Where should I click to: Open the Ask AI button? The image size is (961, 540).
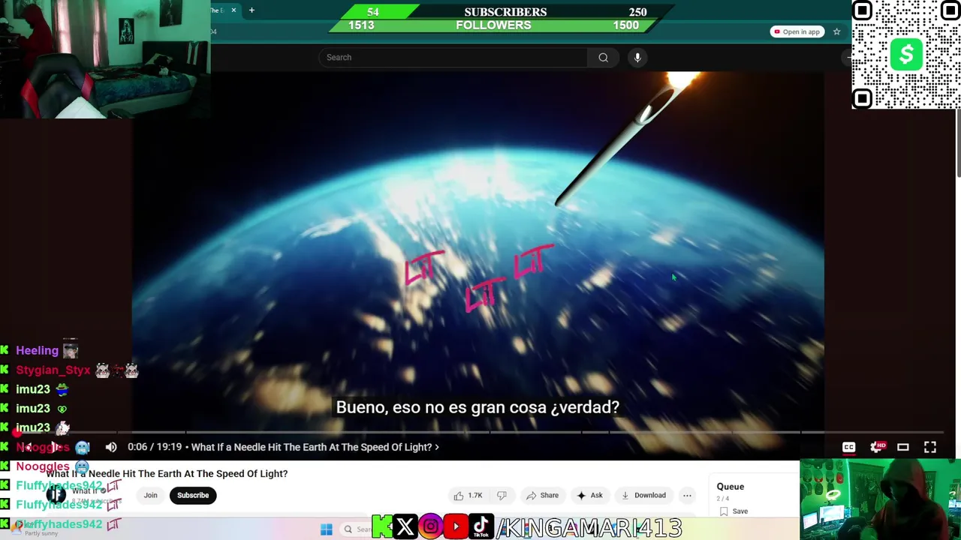589,495
